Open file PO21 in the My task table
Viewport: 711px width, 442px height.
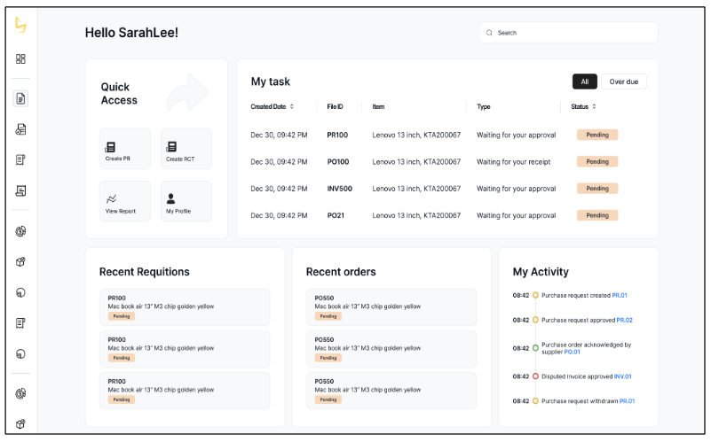(x=336, y=215)
